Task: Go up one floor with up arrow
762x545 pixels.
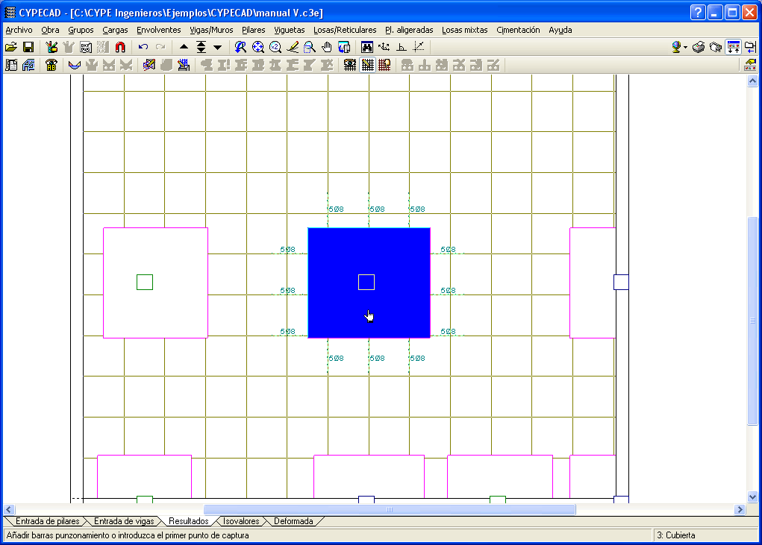Action: (184, 47)
